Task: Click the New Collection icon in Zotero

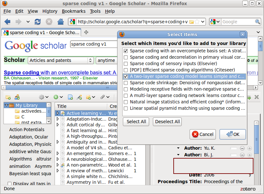Action: pos(8,97)
